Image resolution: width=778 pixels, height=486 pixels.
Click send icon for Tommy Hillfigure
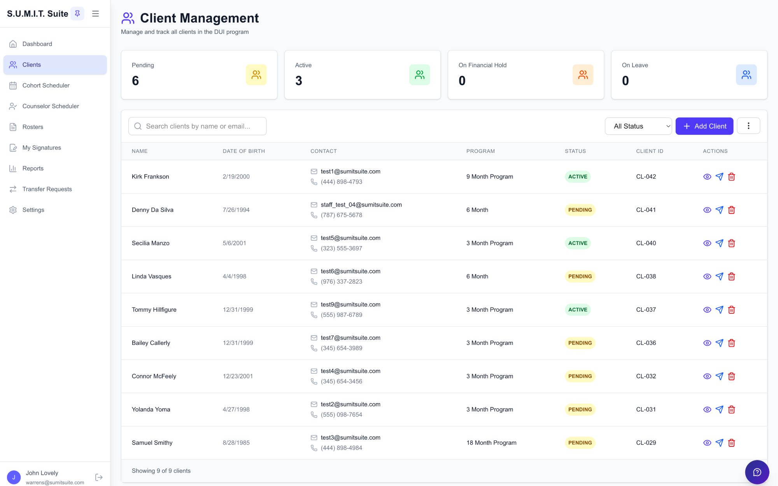point(719,310)
